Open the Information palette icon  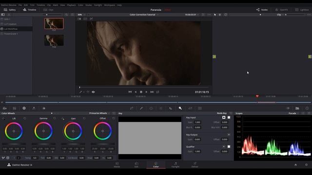click(307, 108)
